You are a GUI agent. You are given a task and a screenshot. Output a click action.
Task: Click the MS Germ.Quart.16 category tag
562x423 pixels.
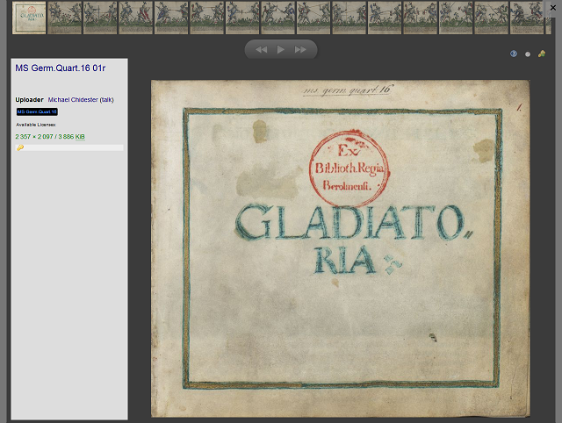pyautogui.click(x=37, y=112)
